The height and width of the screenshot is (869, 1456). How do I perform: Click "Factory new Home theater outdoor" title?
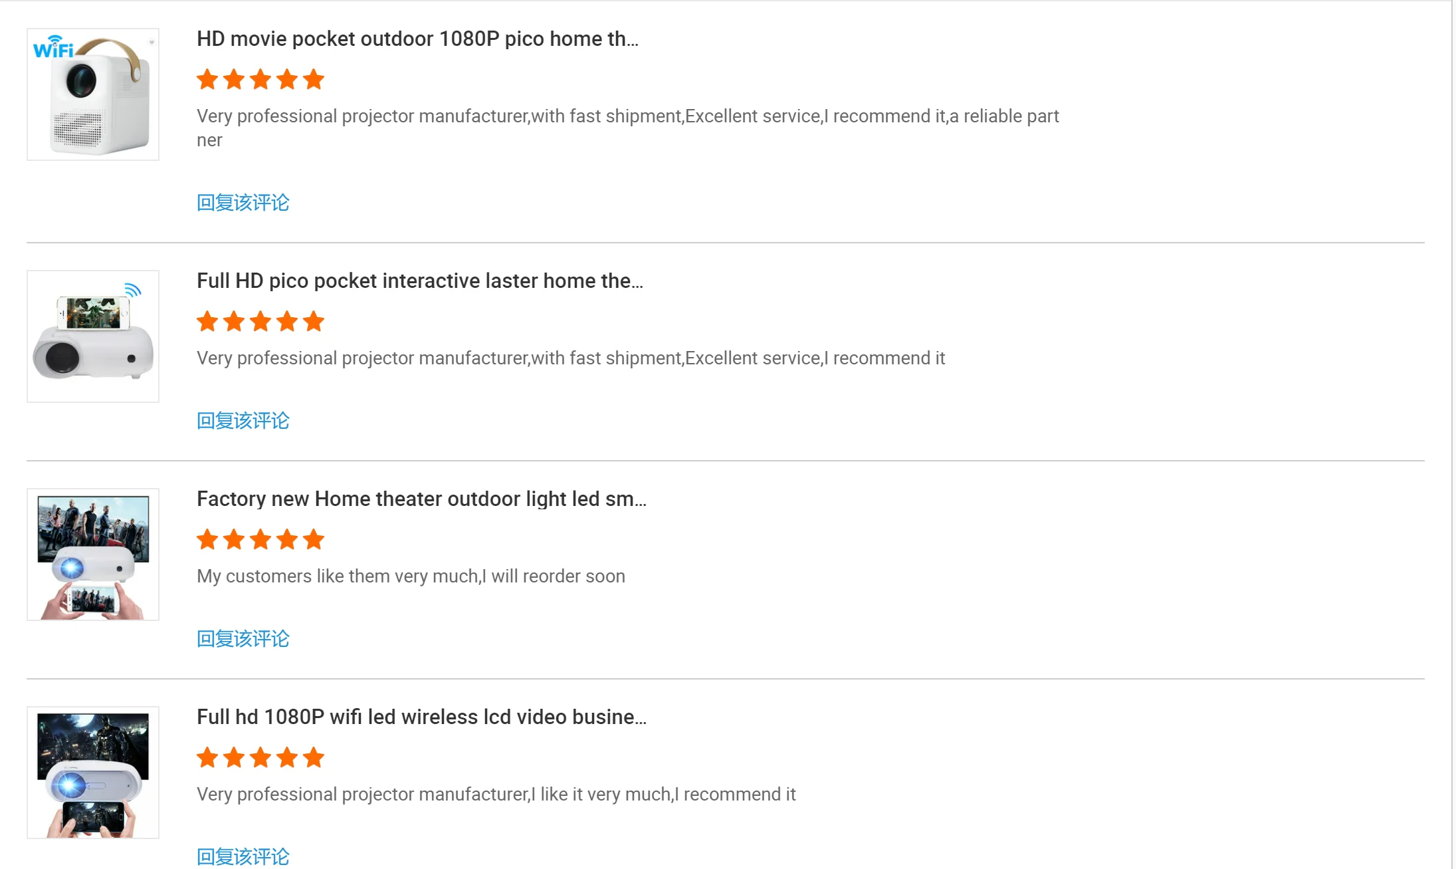(x=421, y=499)
